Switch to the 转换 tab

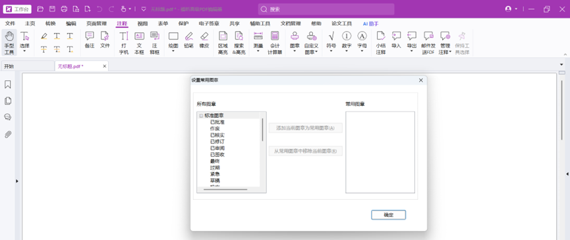[51, 24]
